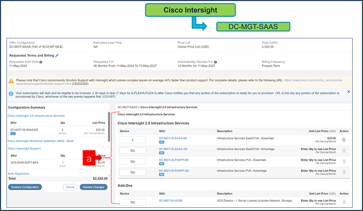
Task: Click SA badge under DC-MGT-IS-PVAPP-AD
Action: [162, 174]
